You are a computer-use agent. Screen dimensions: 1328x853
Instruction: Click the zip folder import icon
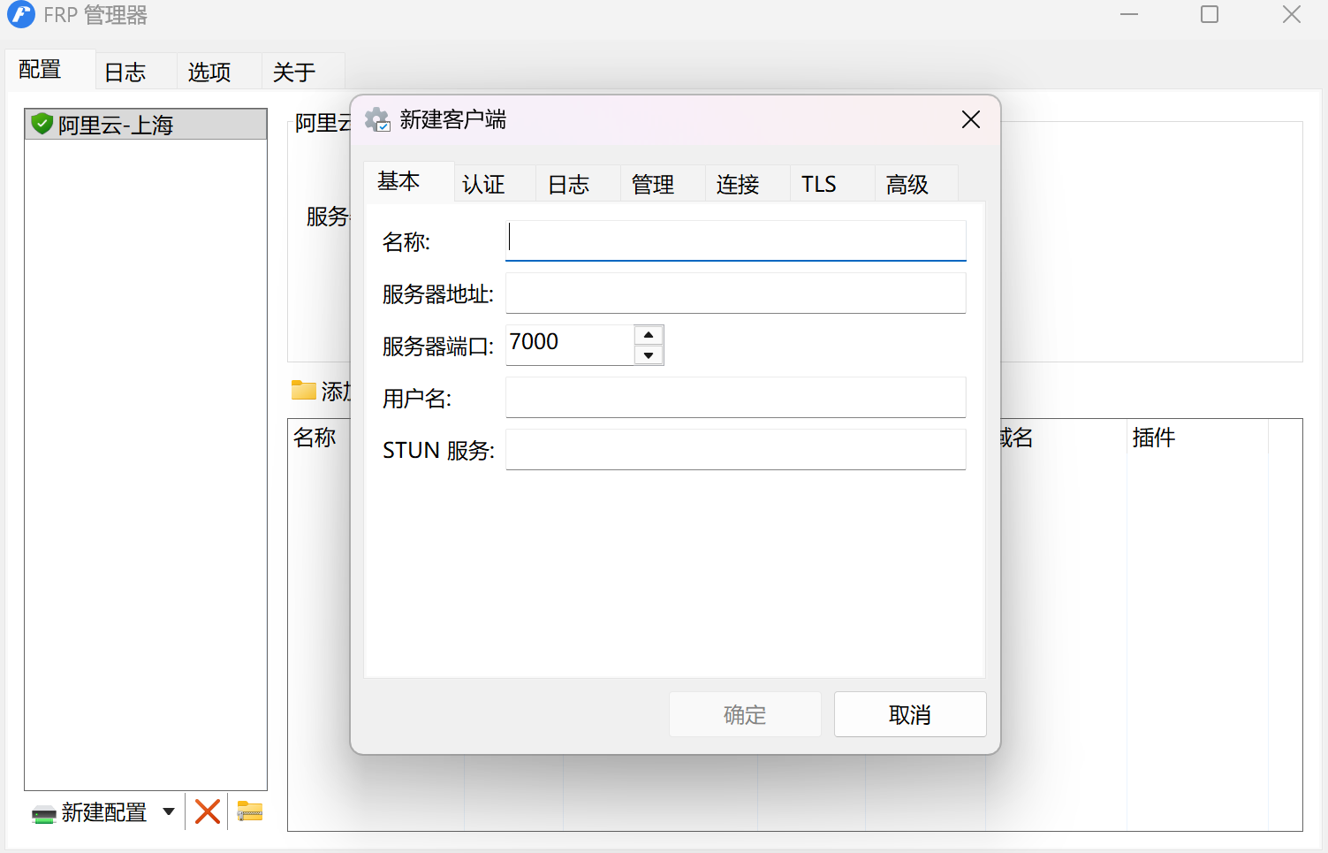coord(250,811)
